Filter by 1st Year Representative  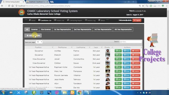[62, 29]
